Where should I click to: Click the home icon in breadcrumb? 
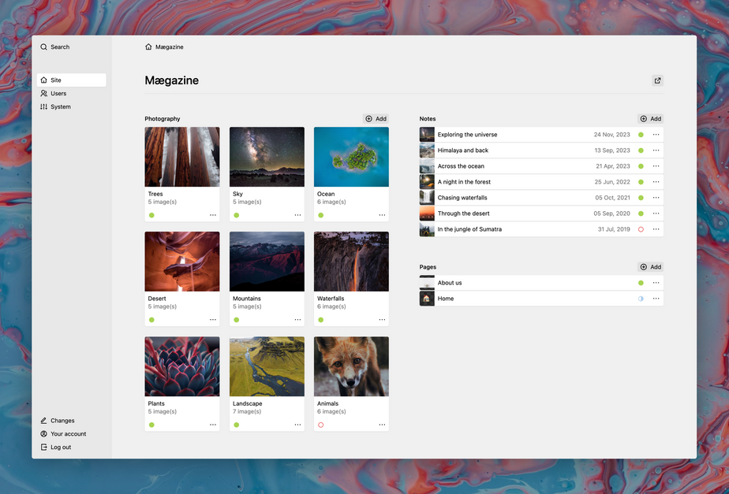[148, 47]
